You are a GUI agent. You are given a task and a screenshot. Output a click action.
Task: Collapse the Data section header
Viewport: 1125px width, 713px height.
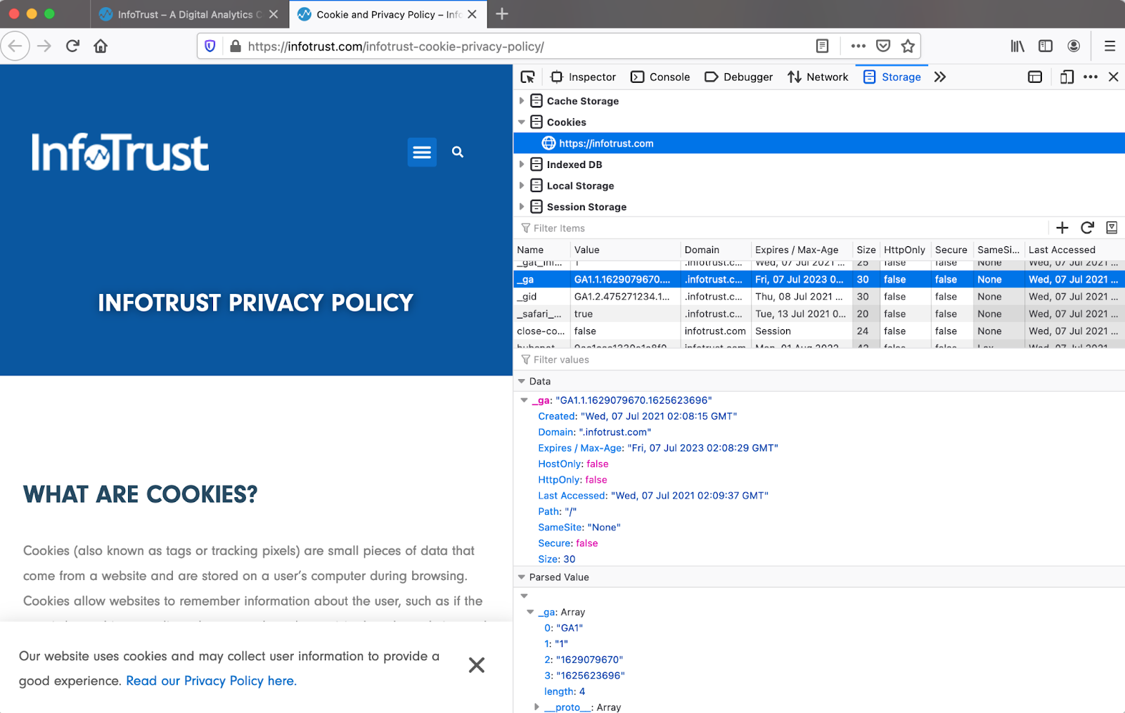coord(522,380)
